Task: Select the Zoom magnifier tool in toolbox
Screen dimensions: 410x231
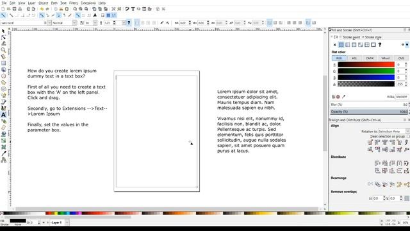Action: 3,50
